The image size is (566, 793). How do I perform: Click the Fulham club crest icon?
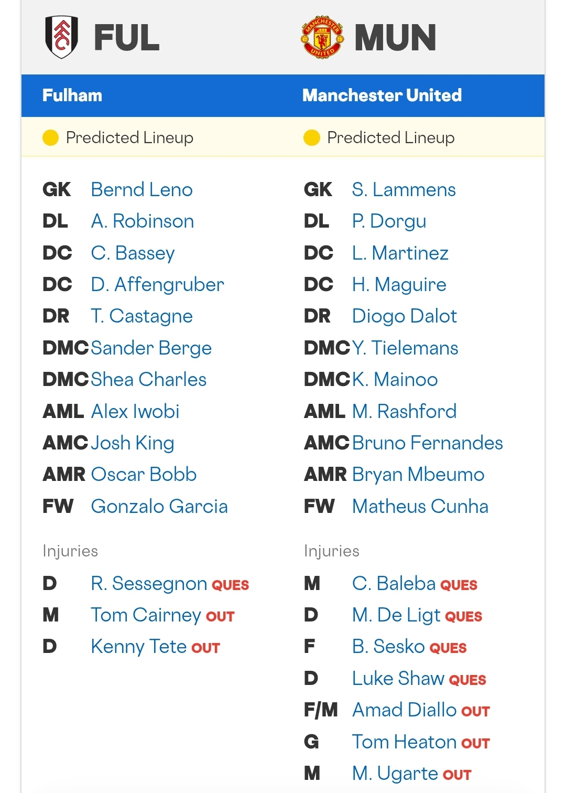pyautogui.click(x=62, y=37)
